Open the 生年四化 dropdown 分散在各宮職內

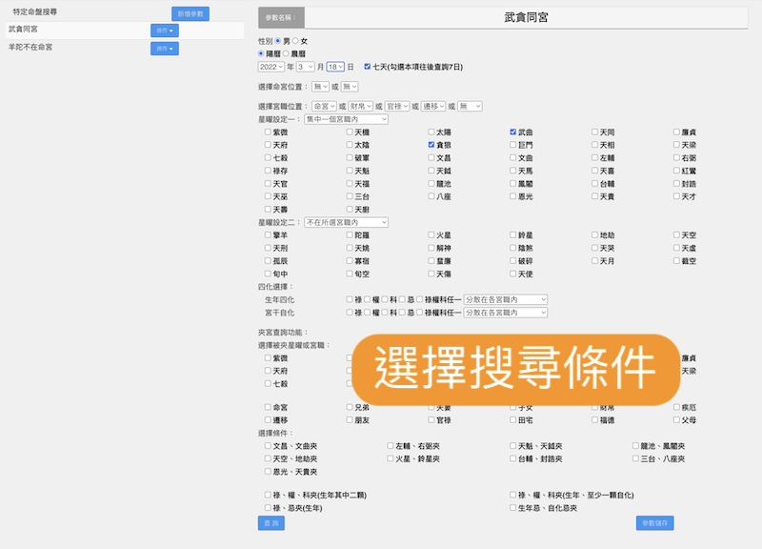click(x=506, y=299)
